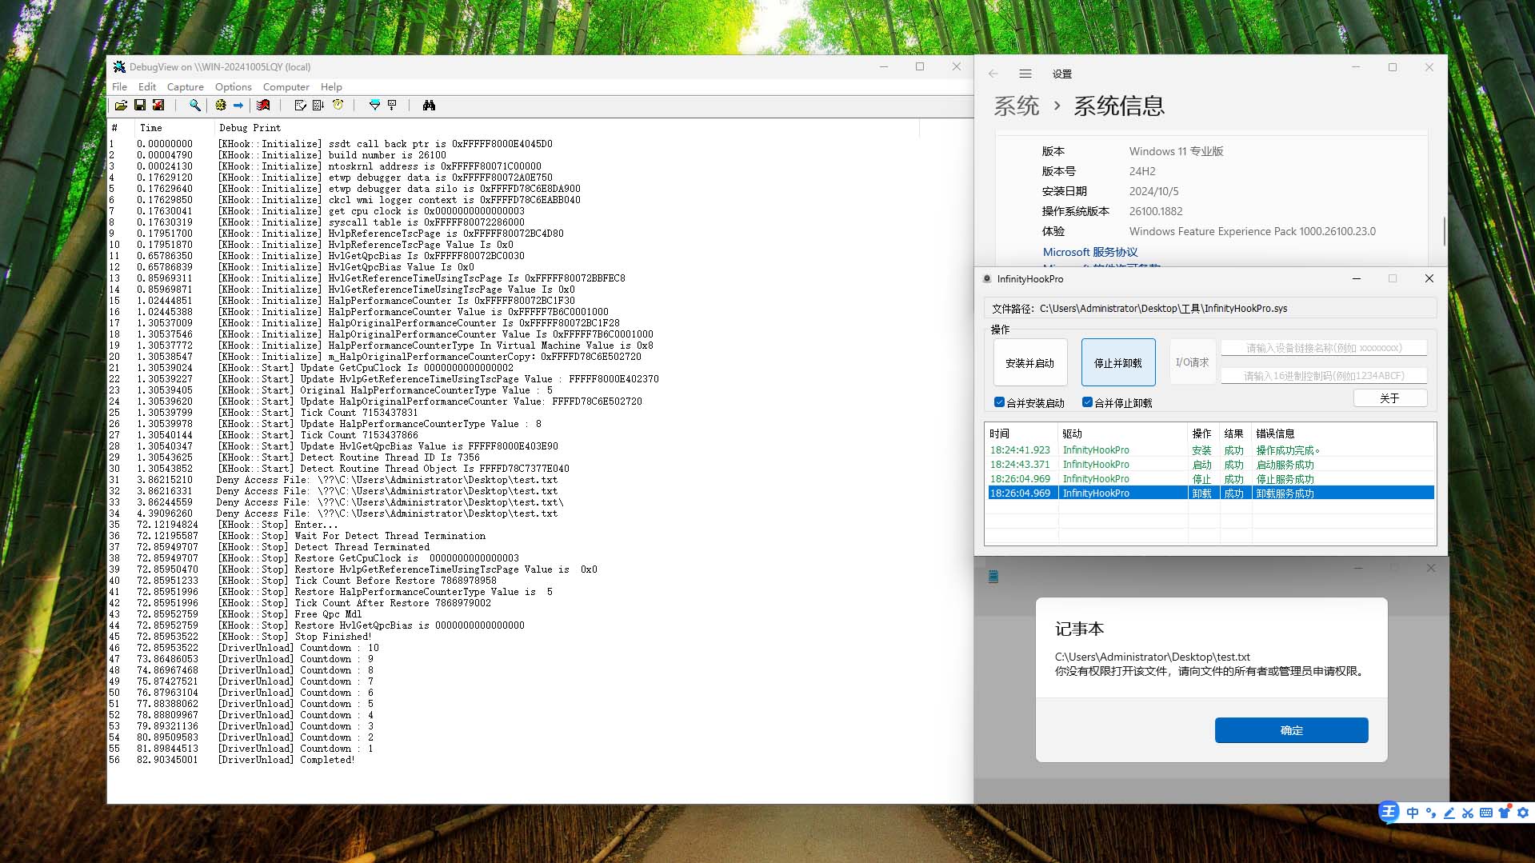Select the 'build number is 26100' debug line

[332, 155]
